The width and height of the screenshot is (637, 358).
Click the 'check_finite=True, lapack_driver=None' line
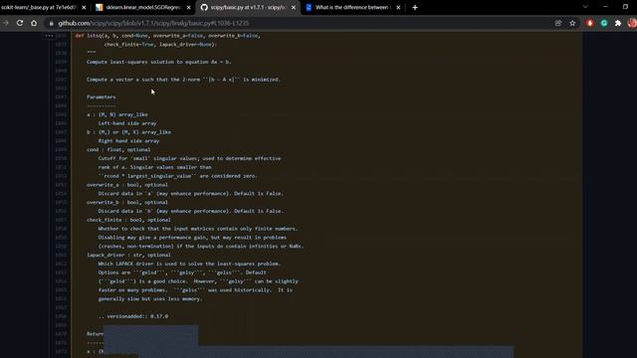pyautogui.click(x=160, y=44)
